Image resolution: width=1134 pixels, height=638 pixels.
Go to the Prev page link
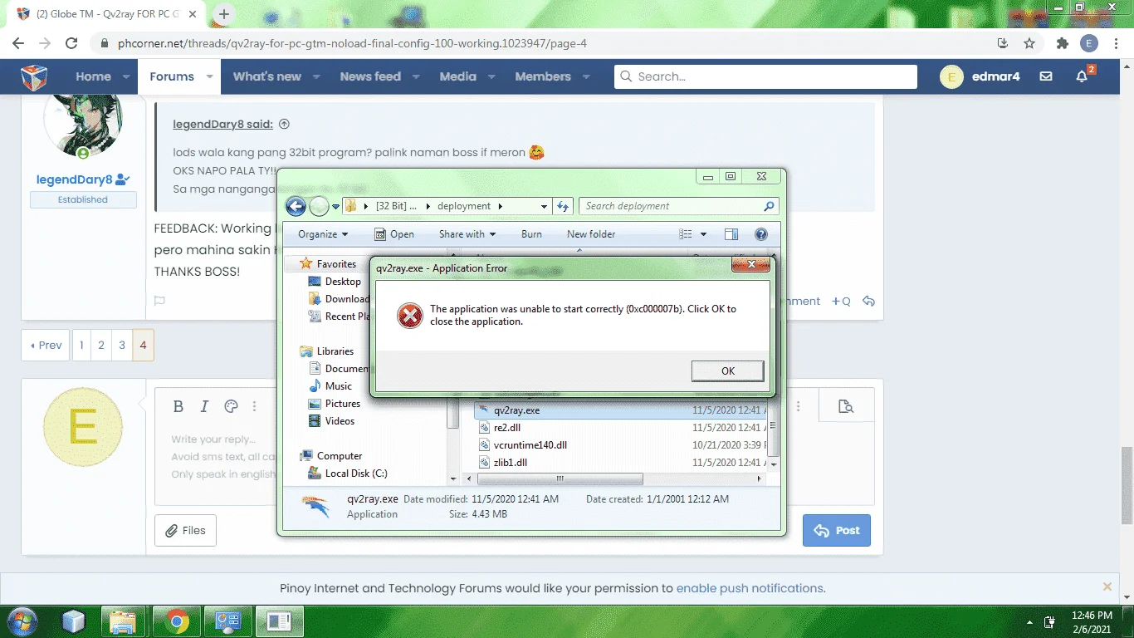(x=46, y=345)
